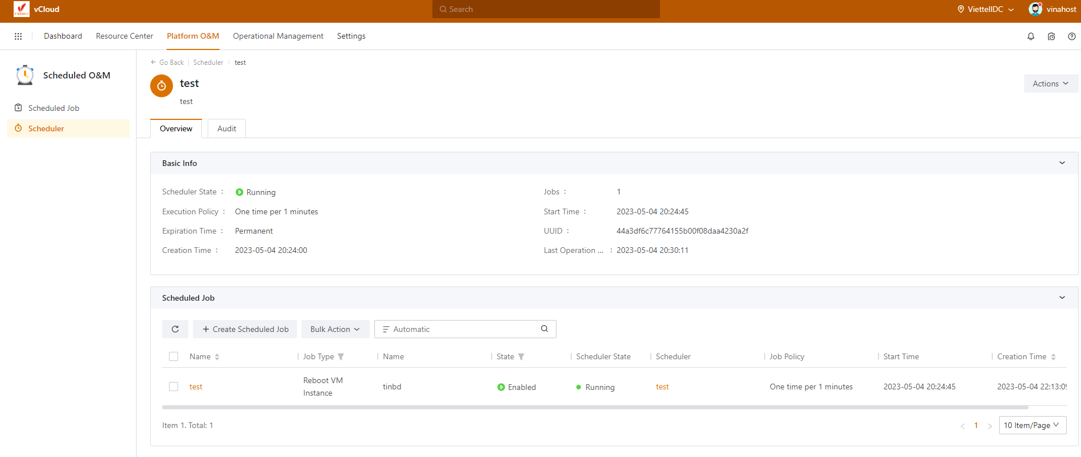Switch to the Audit tab

226,128
